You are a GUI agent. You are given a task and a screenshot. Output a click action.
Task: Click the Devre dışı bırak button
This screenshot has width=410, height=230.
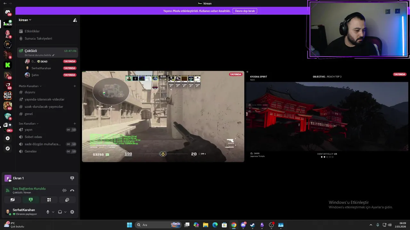pyautogui.click(x=245, y=11)
